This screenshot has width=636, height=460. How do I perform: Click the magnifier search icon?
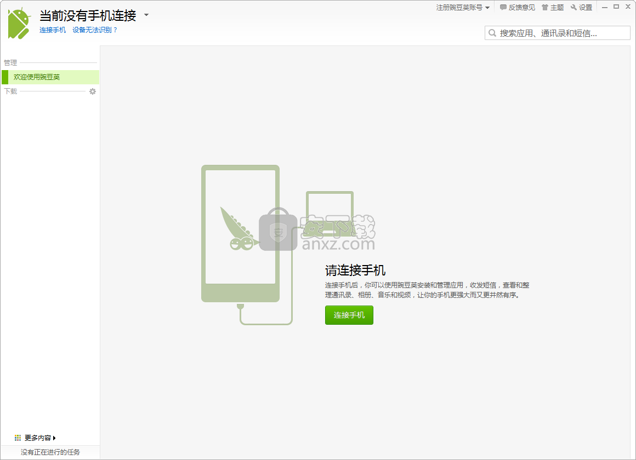click(x=492, y=33)
